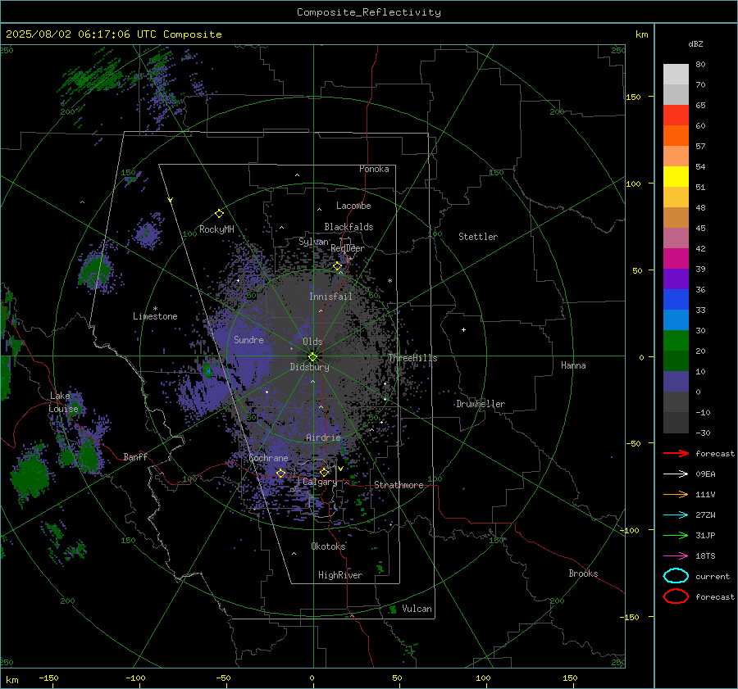The height and width of the screenshot is (689, 738).
Task: Click the white plus marker west of Hanna
Action: (463, 329)
